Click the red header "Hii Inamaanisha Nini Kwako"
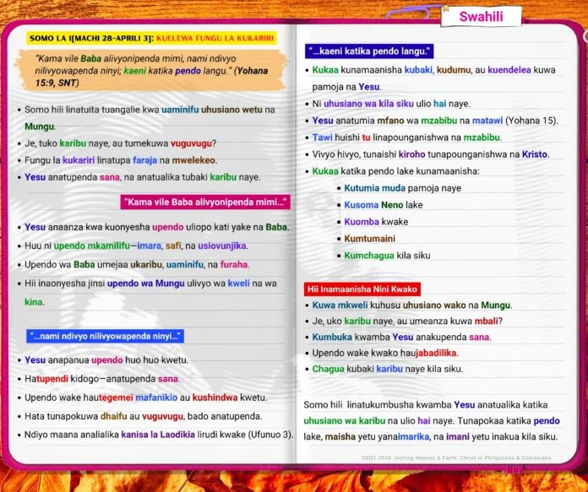The image size is (588, 492). coord(362,289)
